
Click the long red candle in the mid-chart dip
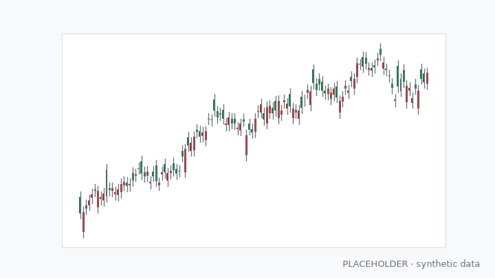(246, 146)
